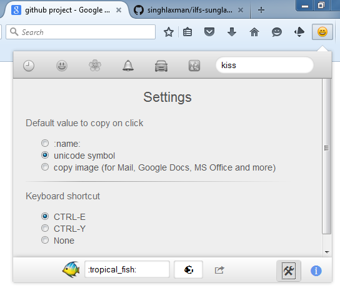Open the recent emojis clock category
This screenshot has width=340, height=288.
click(x=29, y=66)
